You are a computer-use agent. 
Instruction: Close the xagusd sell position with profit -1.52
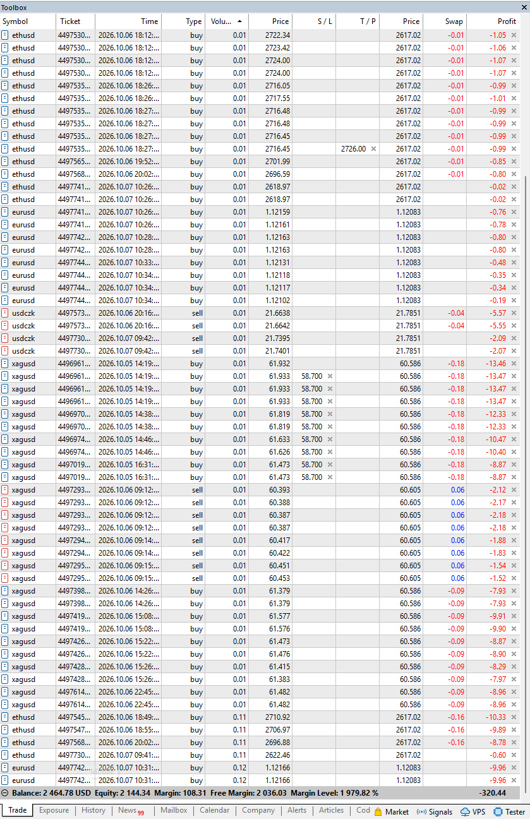tap(514, 578)
